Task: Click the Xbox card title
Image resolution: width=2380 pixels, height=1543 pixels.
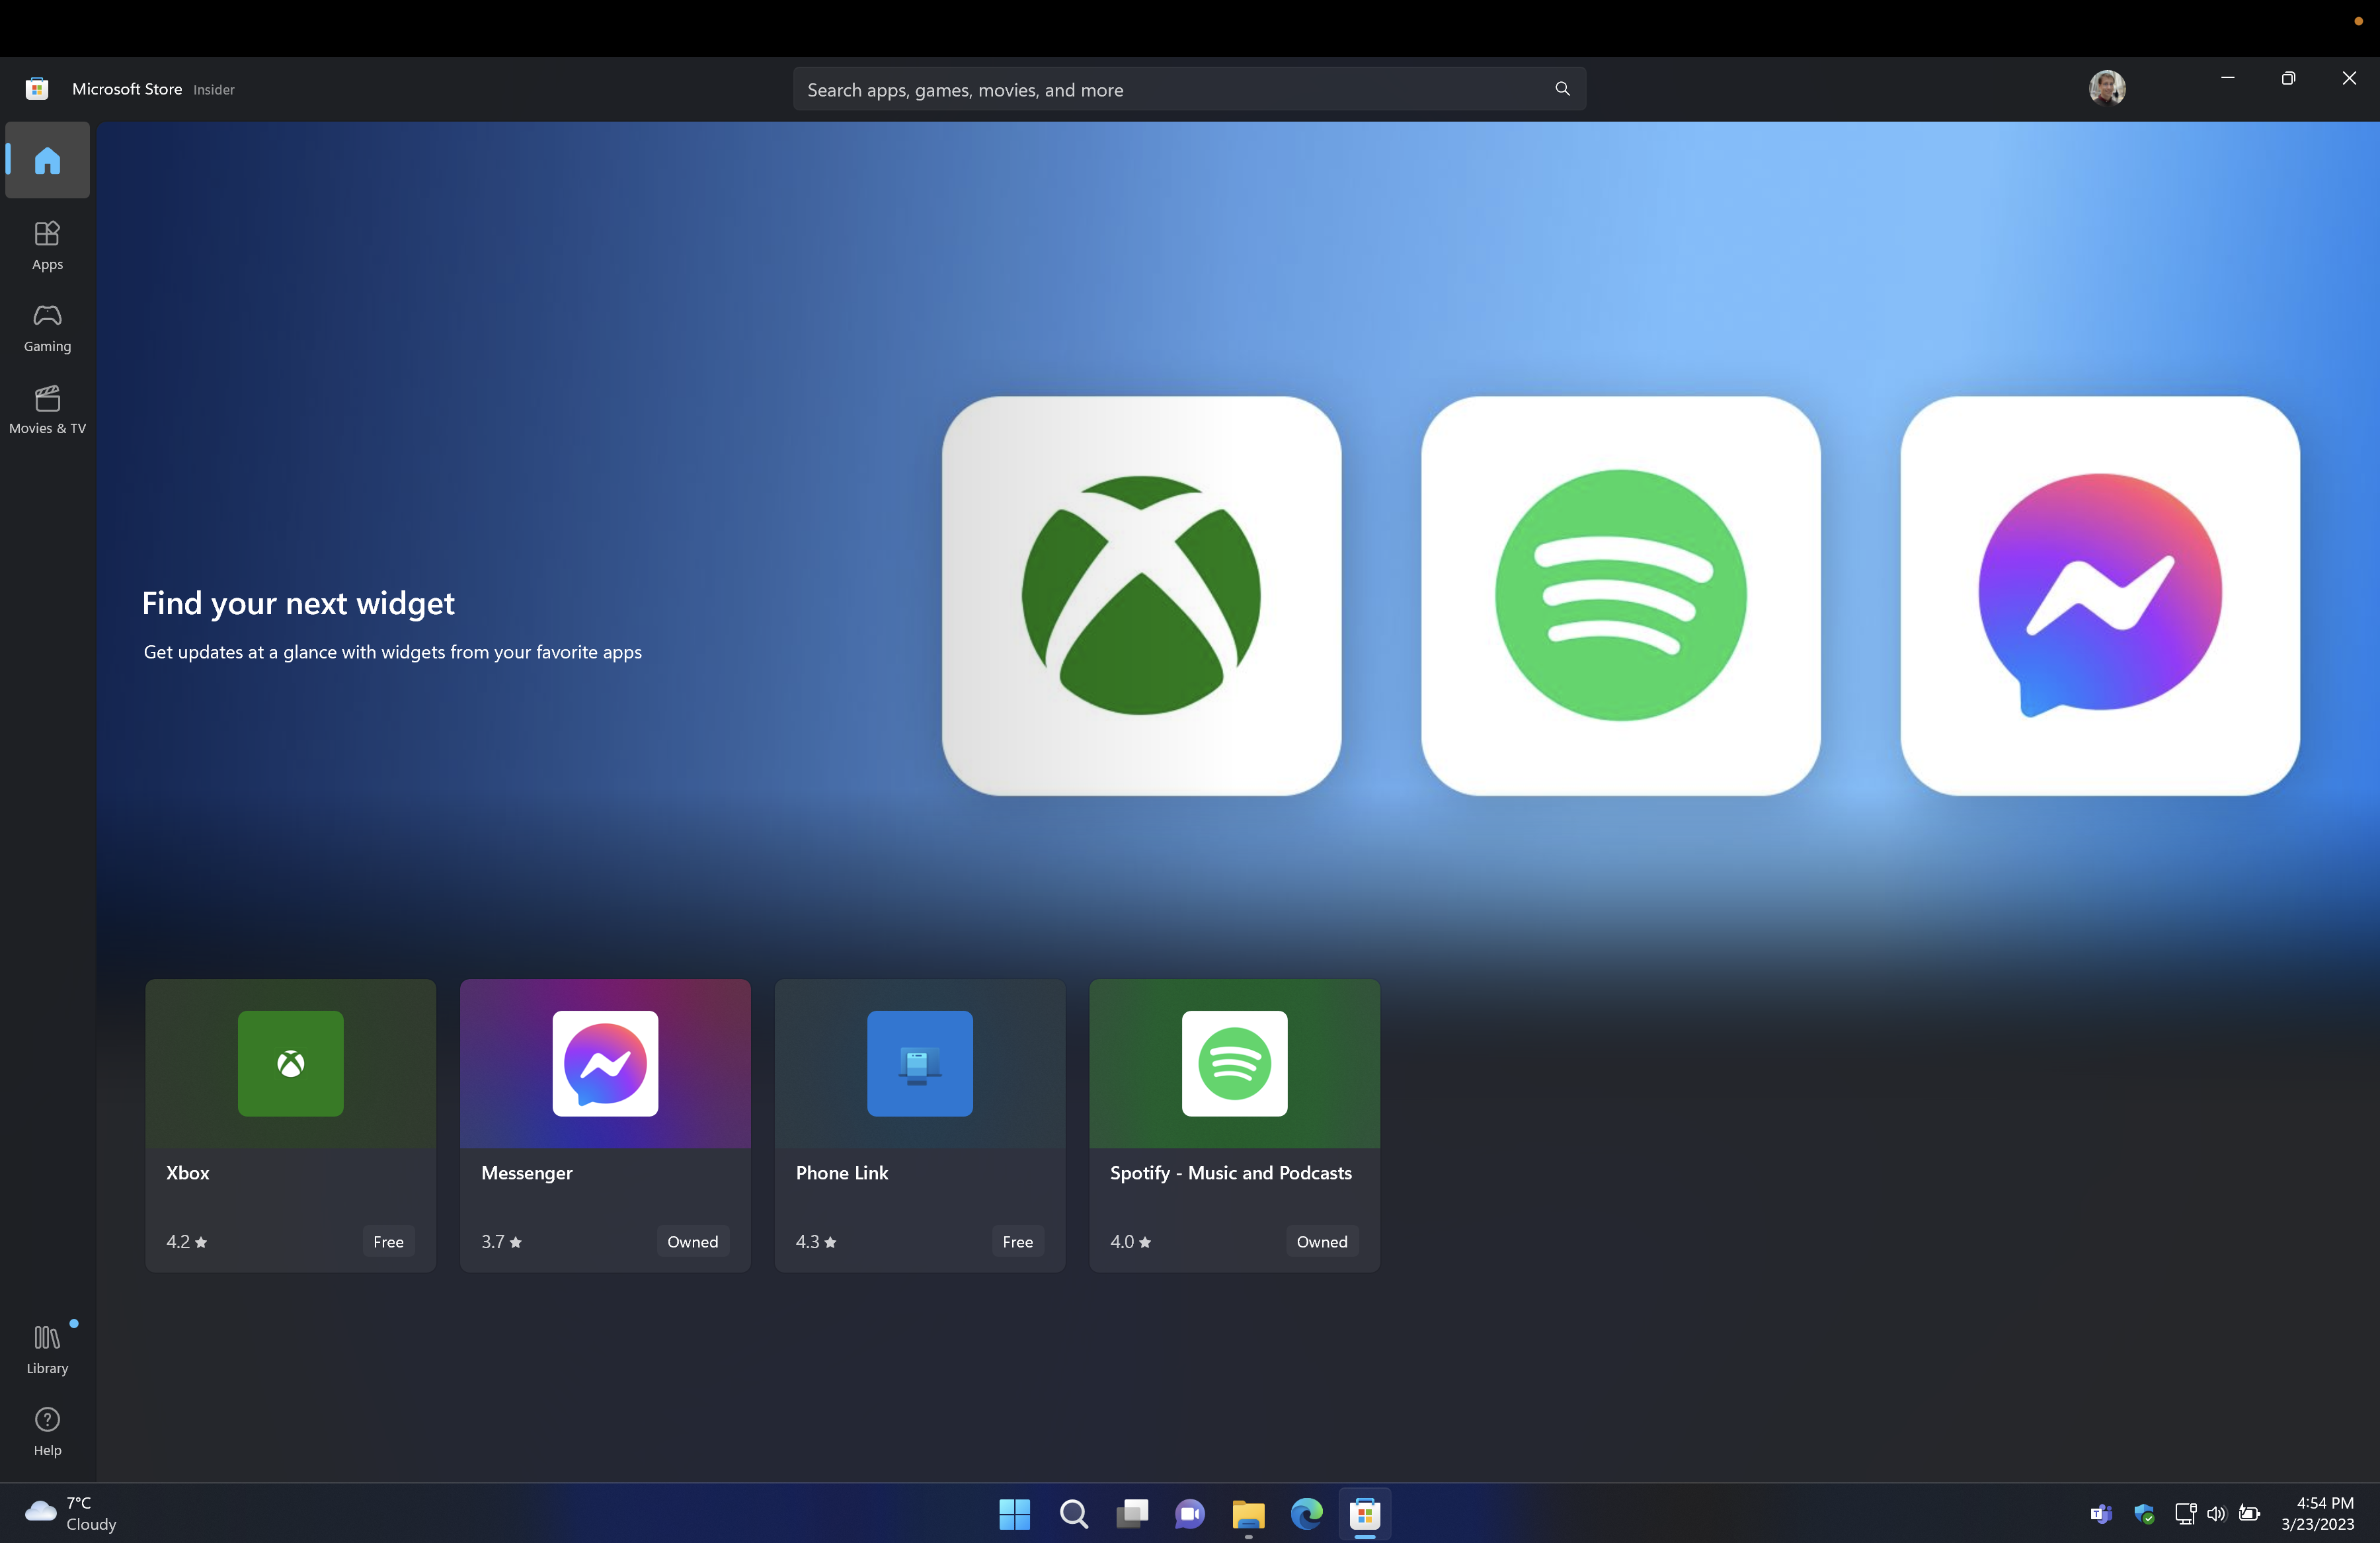Action: [x=187, y=1173]
